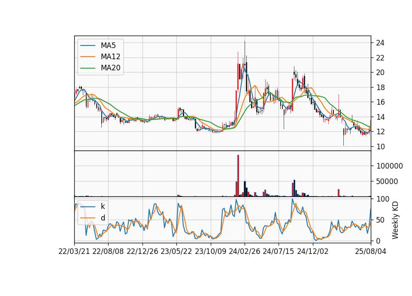This screenshot has height=296, width=412.
Task: Click the 23/10/09 date tick label
Action: pos(210,252)
